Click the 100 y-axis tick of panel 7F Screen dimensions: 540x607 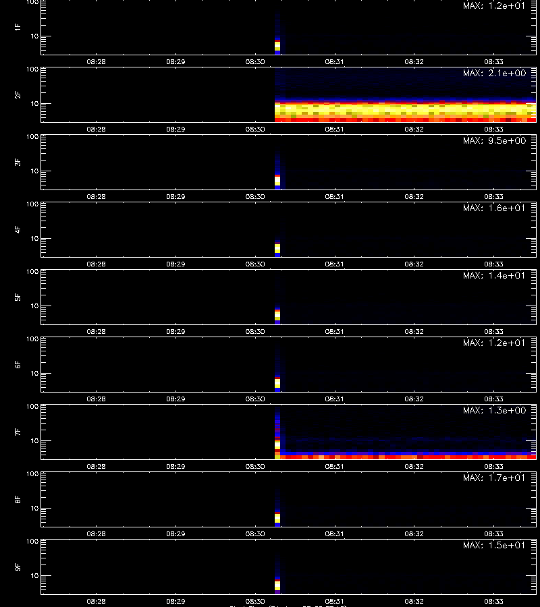[32, 407]
